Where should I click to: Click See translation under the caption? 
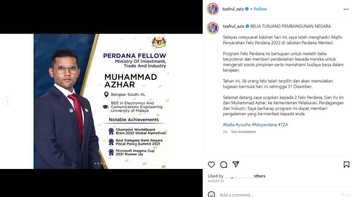click(243, 132)
